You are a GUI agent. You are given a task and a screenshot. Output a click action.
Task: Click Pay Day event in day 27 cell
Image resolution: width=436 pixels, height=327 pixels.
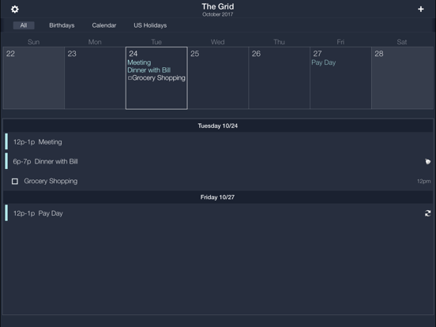323,62
